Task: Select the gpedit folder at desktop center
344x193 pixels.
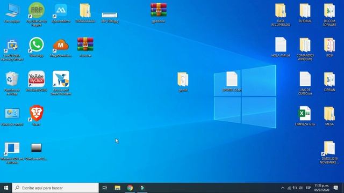Action: tap(183, 79)
